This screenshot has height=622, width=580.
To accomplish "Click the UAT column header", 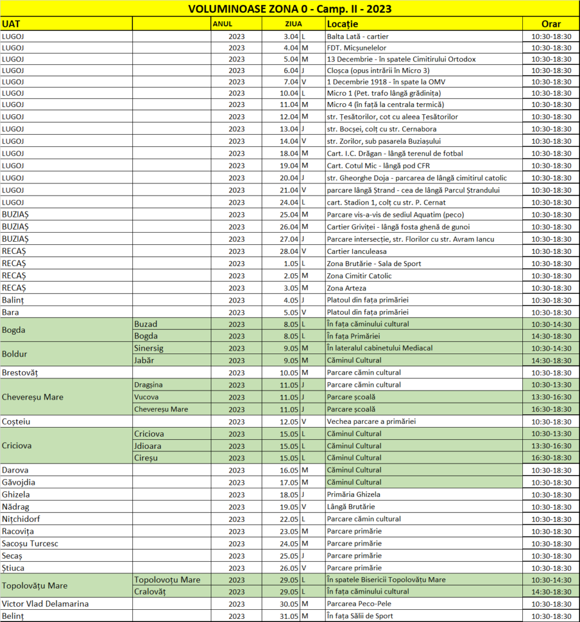I will click(x=66, y=24).
